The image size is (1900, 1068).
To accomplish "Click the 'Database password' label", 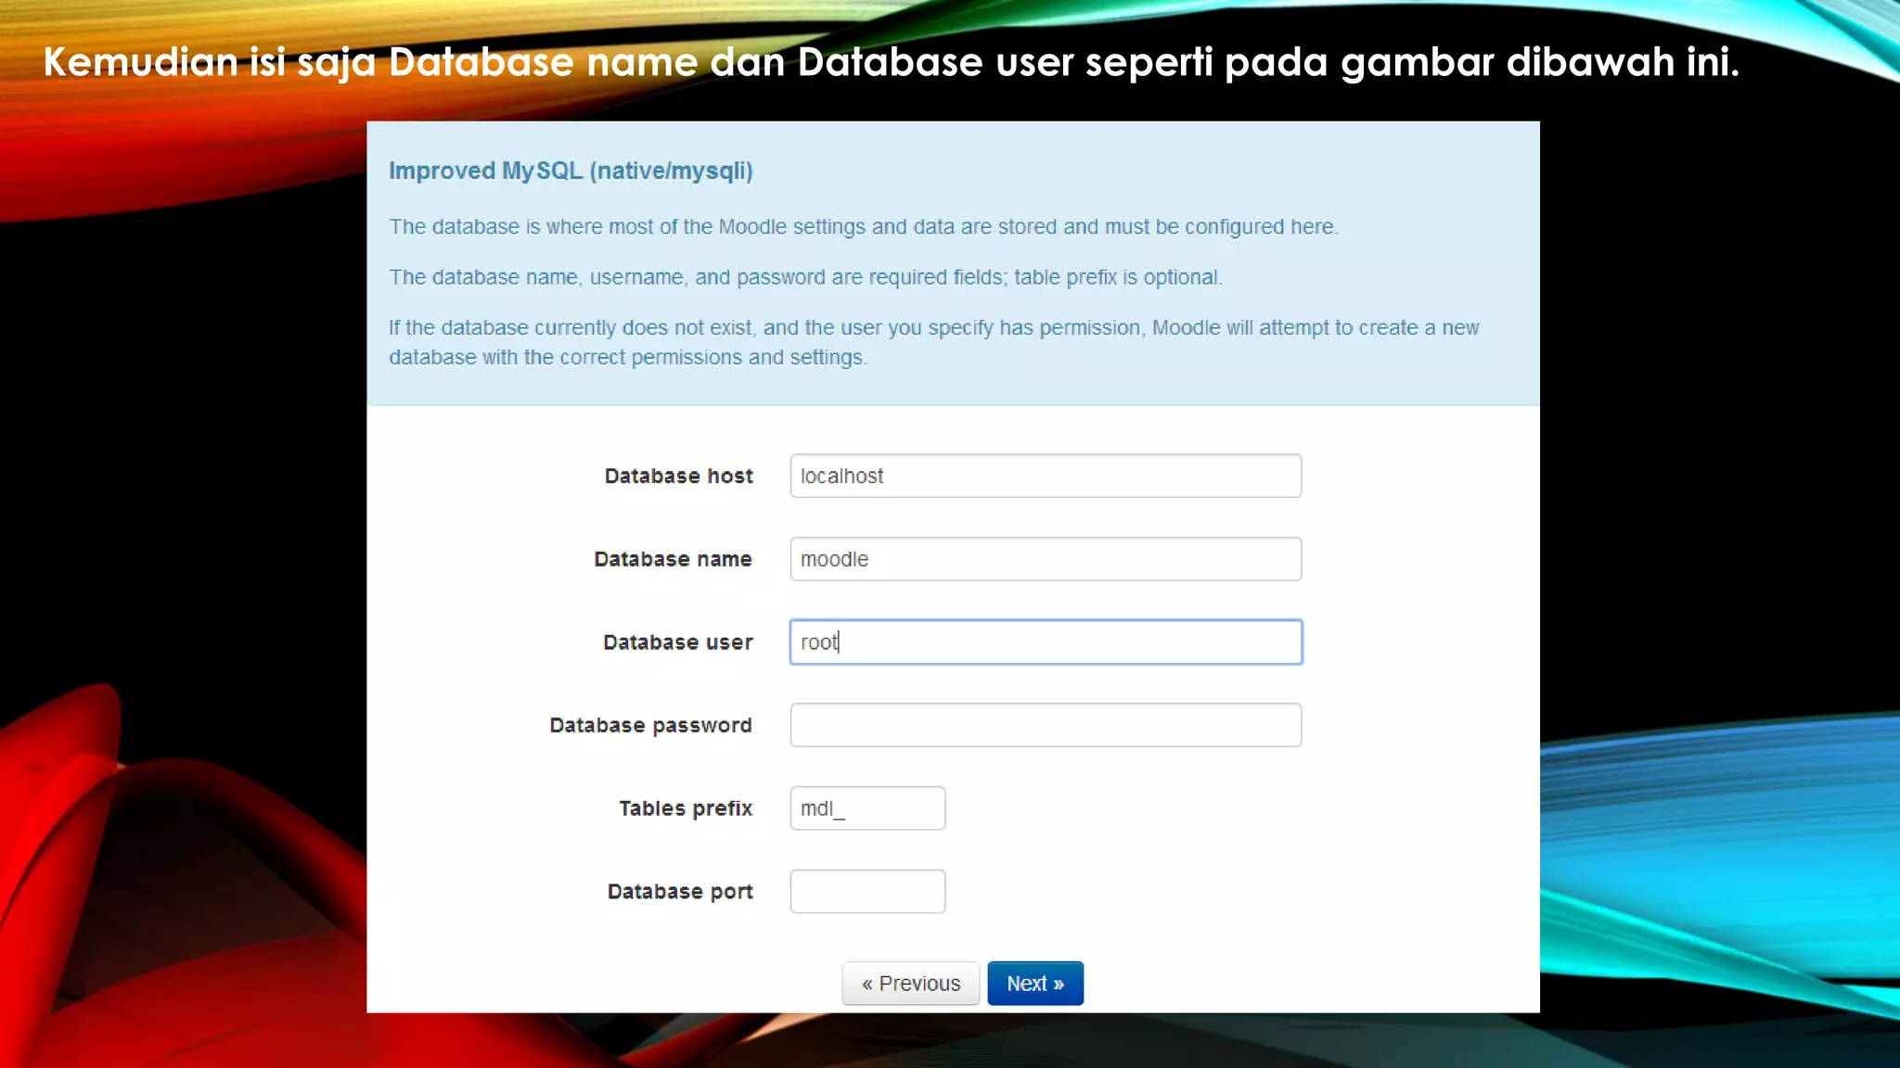I will [x=650, y=725].
